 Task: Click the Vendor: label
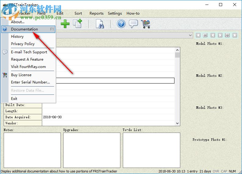12,123
